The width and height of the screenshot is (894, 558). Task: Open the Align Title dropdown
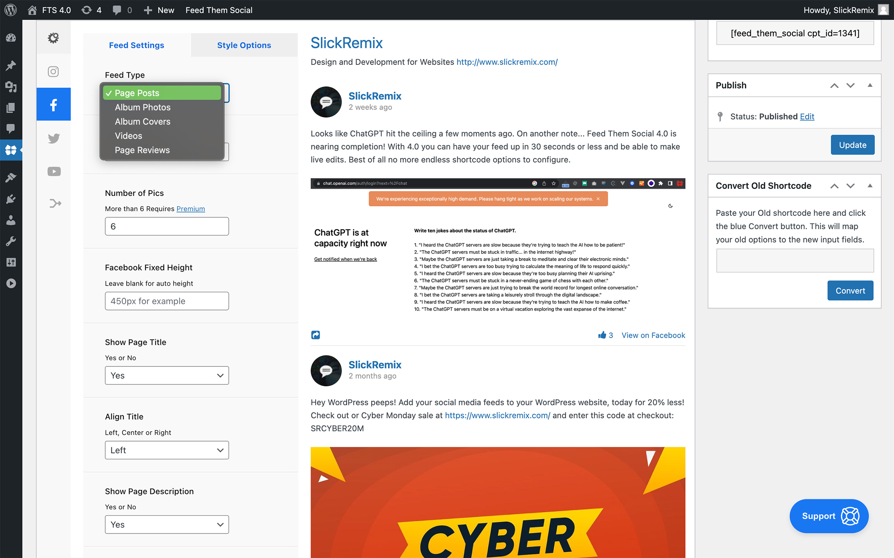(x=167, y=450)
